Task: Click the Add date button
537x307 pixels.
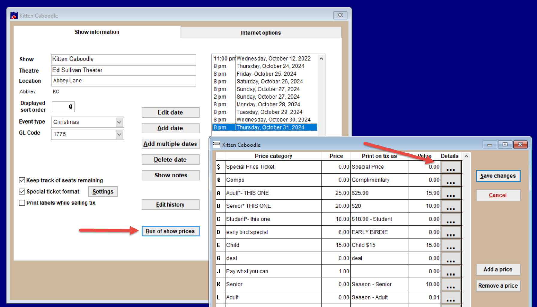Action: click(x=170, y=128)
